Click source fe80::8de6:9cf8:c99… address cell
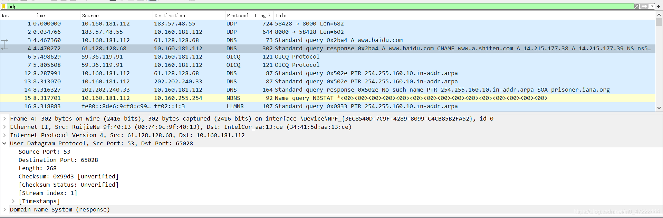The height and width of the screenshot is (218, 663). tap(116, 106)
